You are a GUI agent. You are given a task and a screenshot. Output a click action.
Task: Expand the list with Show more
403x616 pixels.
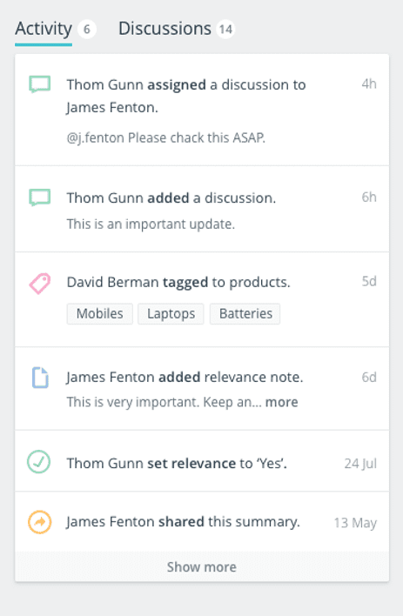click(202, 566)
